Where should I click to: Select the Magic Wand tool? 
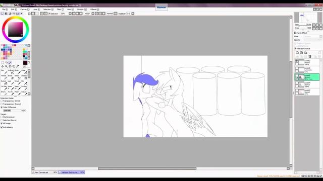tap(10, 63)
